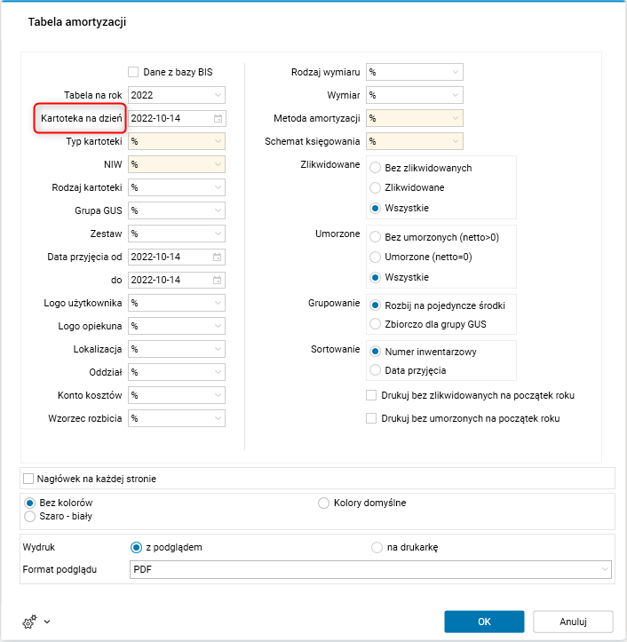This screenshot has height=642, width=627.
Task: Sort by Data przyjęcia
Action: 376,370
